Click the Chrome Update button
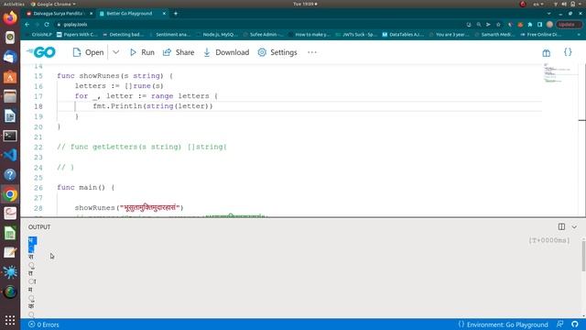This screenshot has width=586, height=330. pos(569,25)
